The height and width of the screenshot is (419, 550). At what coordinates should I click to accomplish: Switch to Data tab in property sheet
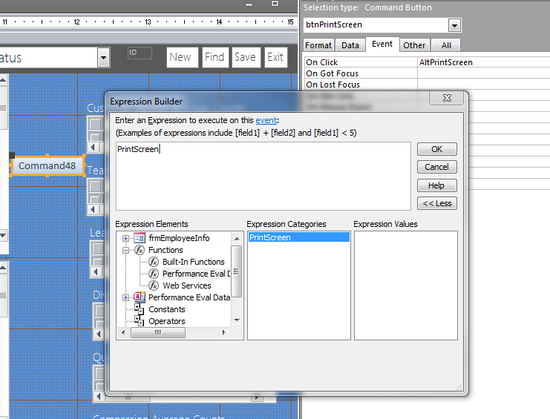[x=350, y=45]
